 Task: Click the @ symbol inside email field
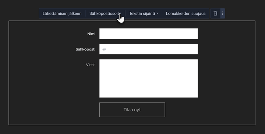104,49
